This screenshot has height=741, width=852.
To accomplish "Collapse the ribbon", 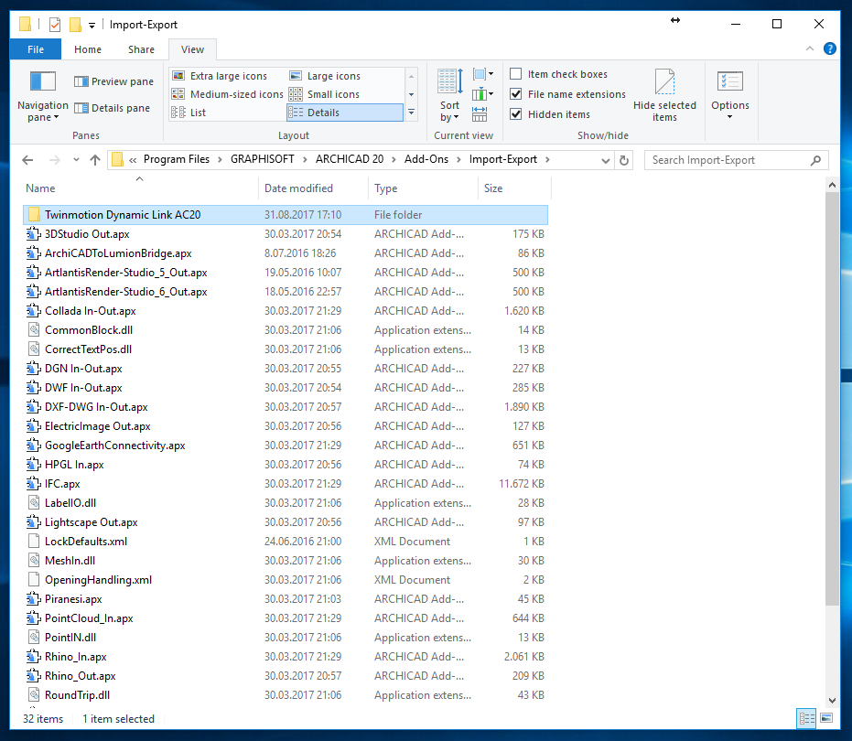I will [810, 48].
